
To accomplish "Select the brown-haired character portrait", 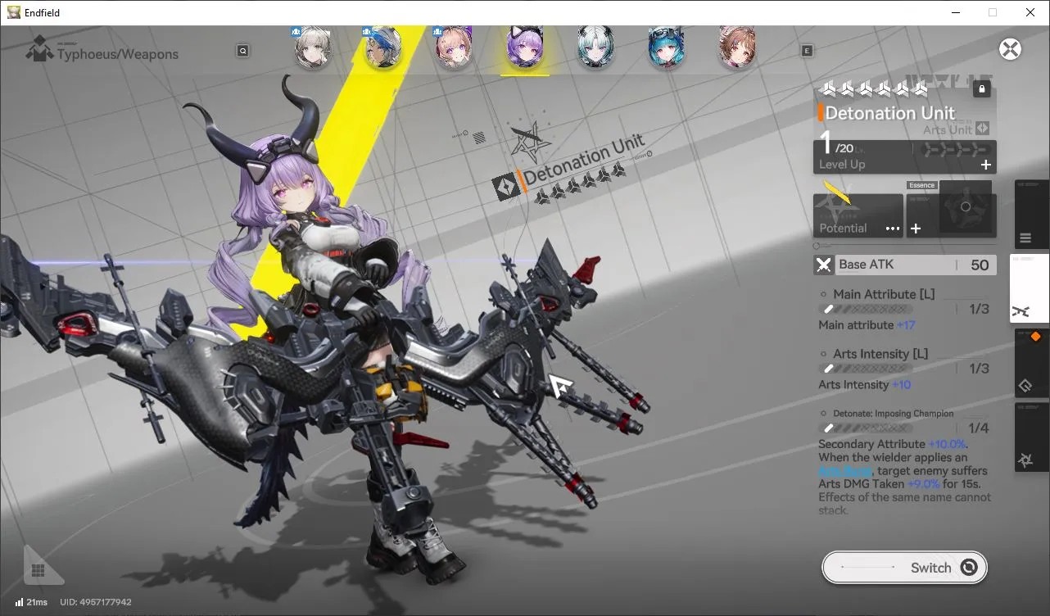I will click(737, 48).
